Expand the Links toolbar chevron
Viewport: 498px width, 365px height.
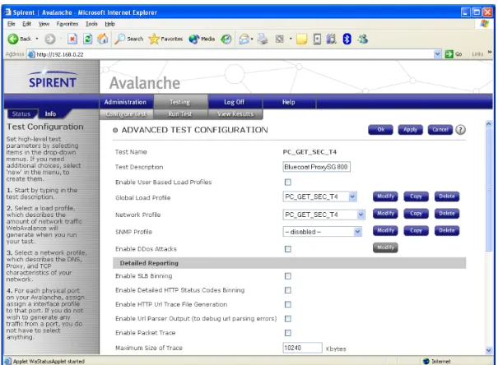pyautogui.click(x=490, y=53)
